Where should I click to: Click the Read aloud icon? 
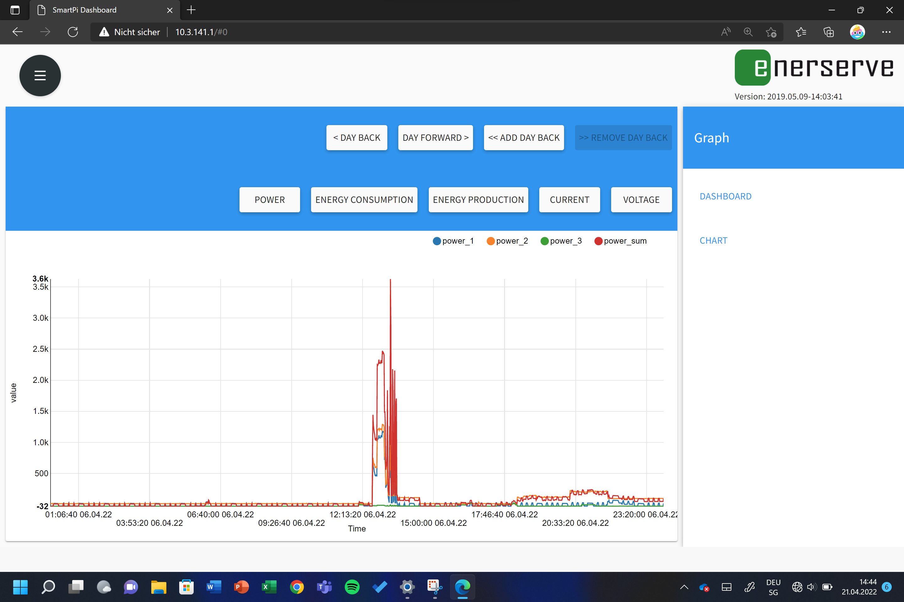tap(725, 32)
